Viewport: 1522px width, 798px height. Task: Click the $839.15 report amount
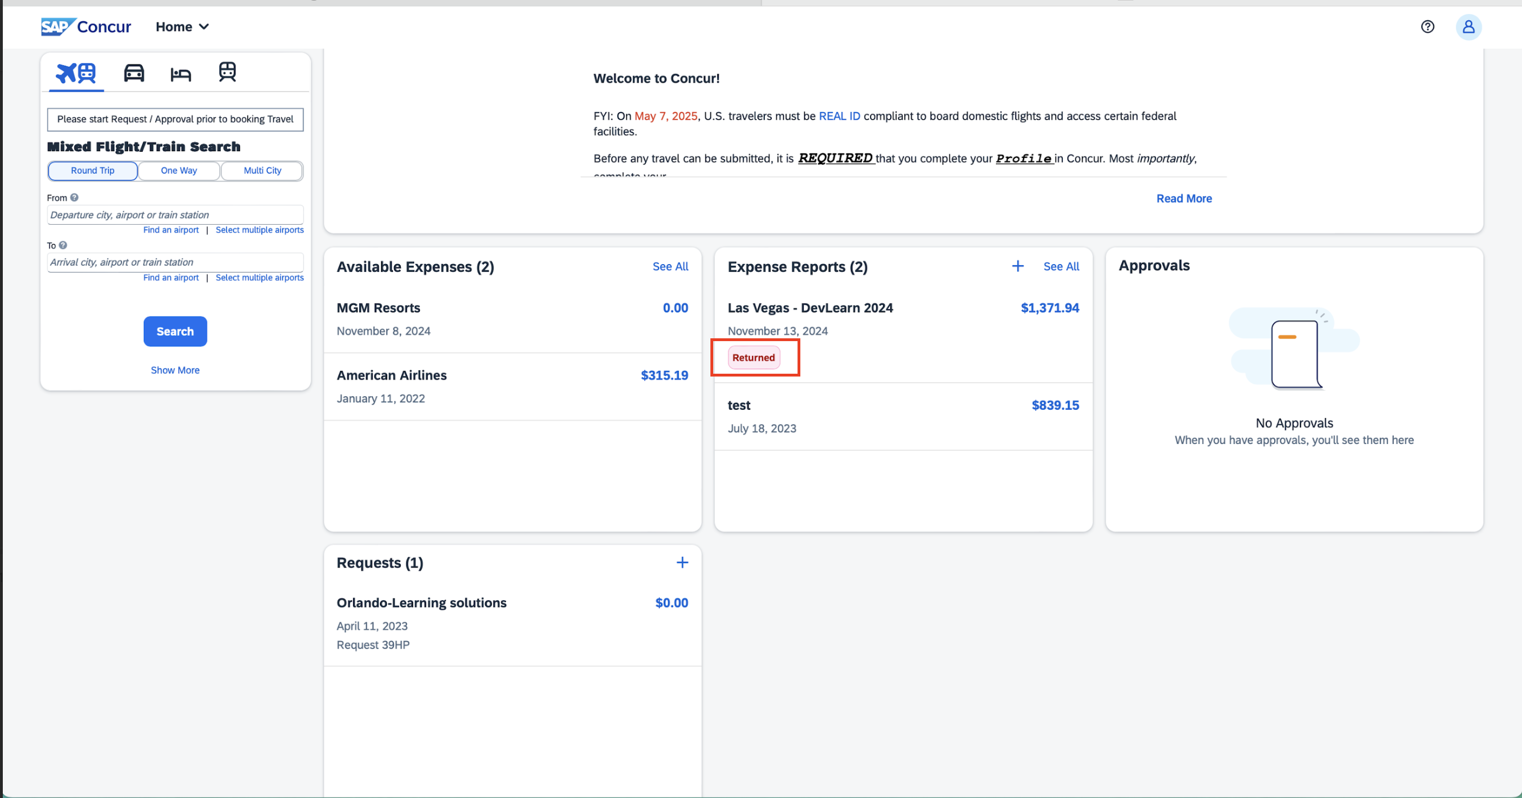pyautogui.click(x=1054, y=406)
